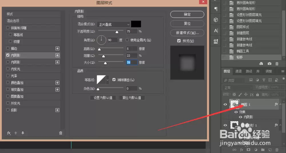Open the 混合模式 正片叠底 dropdown
The width and height of the screenshot is (286, 153).
114,24
